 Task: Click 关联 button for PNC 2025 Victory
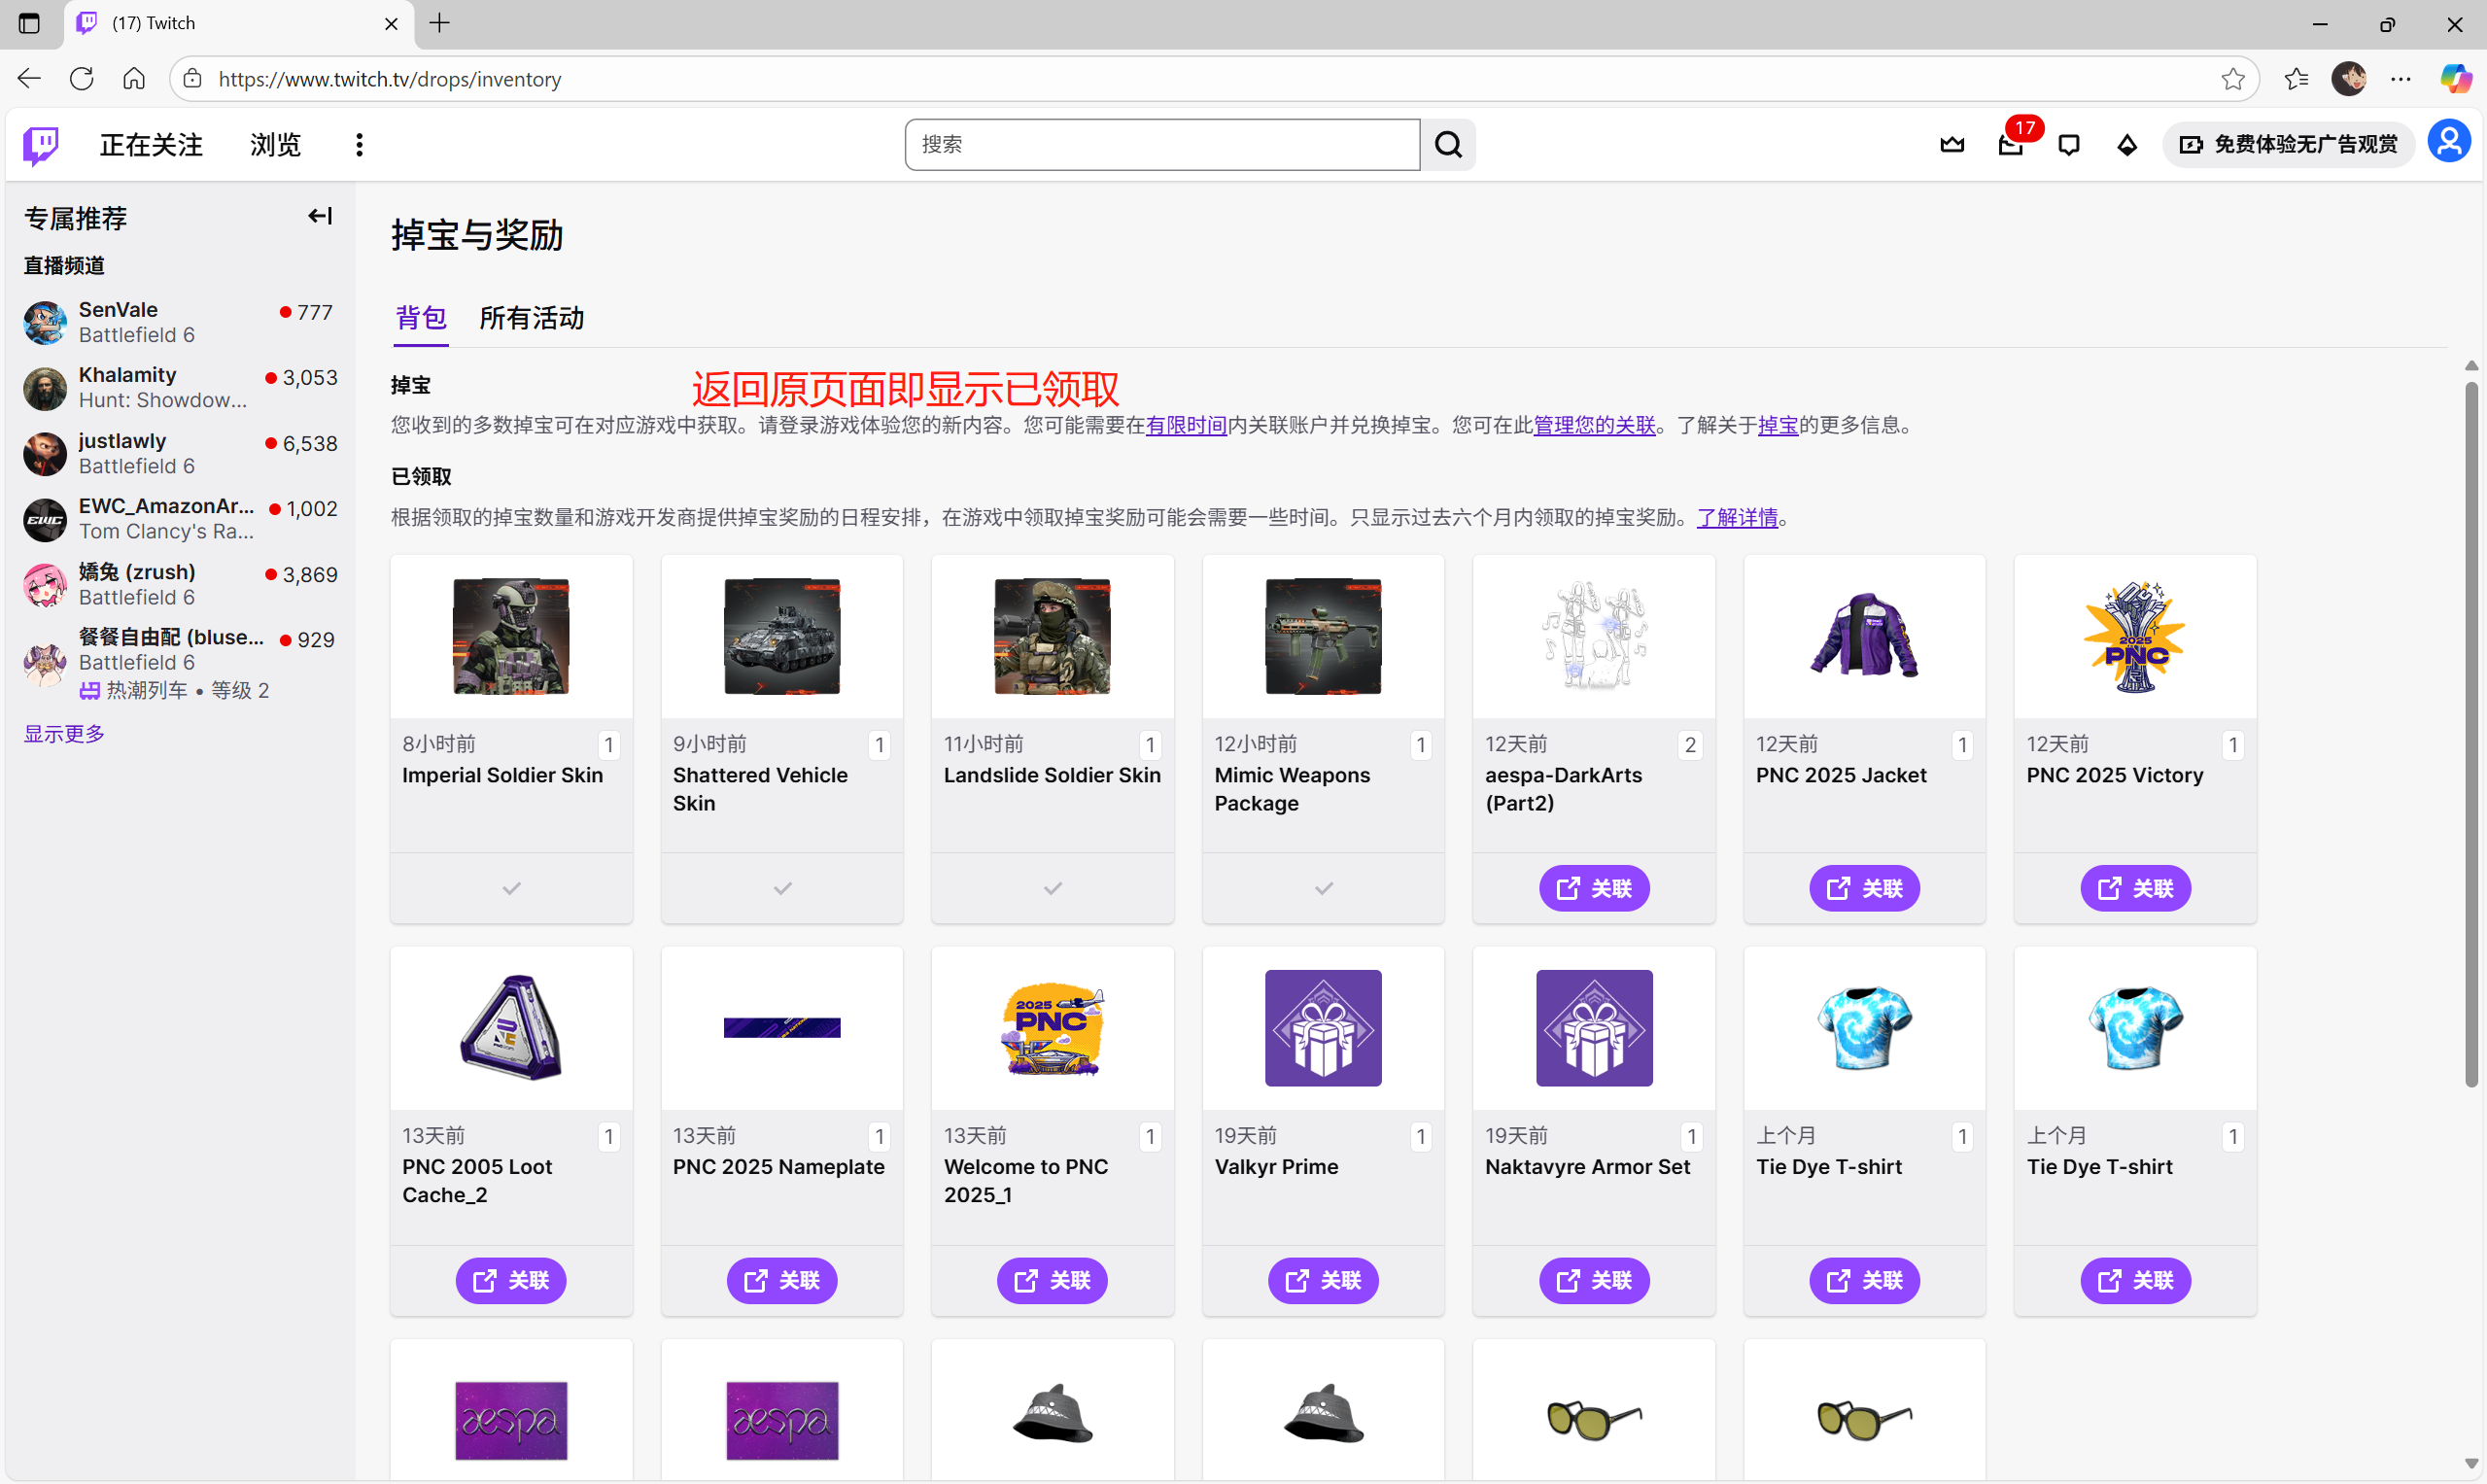(2135, 888)
